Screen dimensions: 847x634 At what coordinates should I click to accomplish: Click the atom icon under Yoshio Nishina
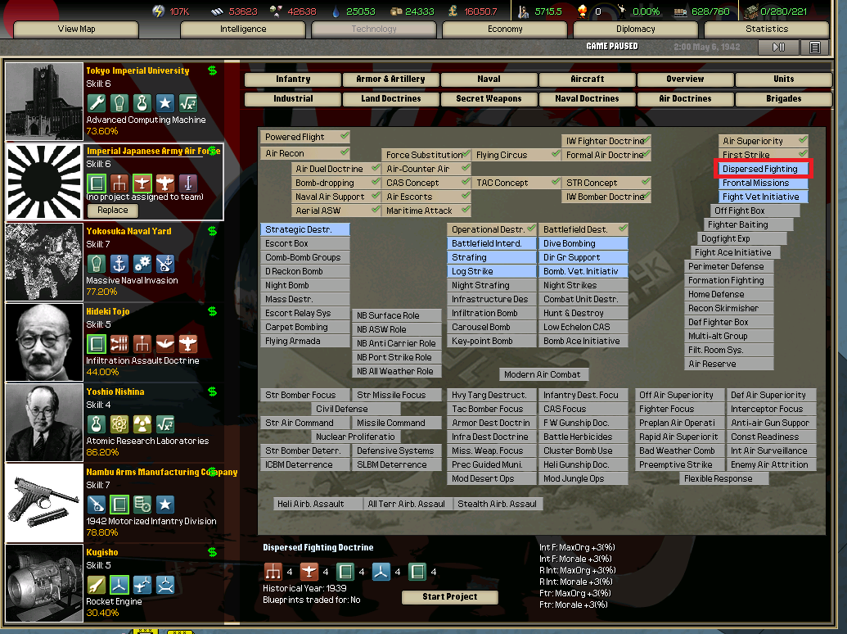pos(119,424)
